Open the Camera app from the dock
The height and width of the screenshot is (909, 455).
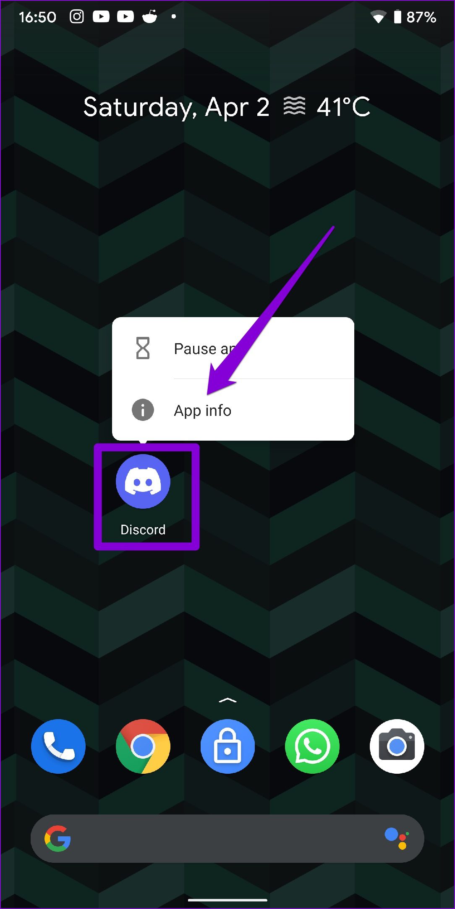[x=397, y=746]
